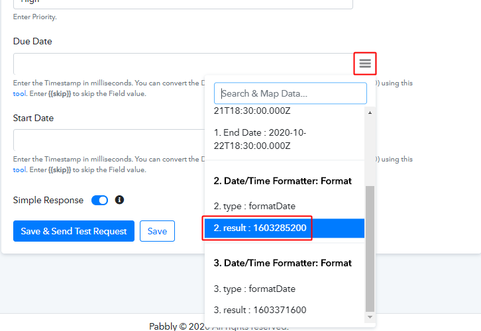Open the Due Date map data menu icon
The width and height of the screenshot is (481, 331).
365,64
